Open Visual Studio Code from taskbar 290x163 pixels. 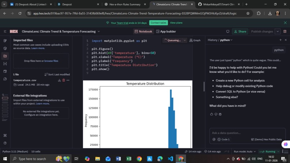(x=170, y=159)
